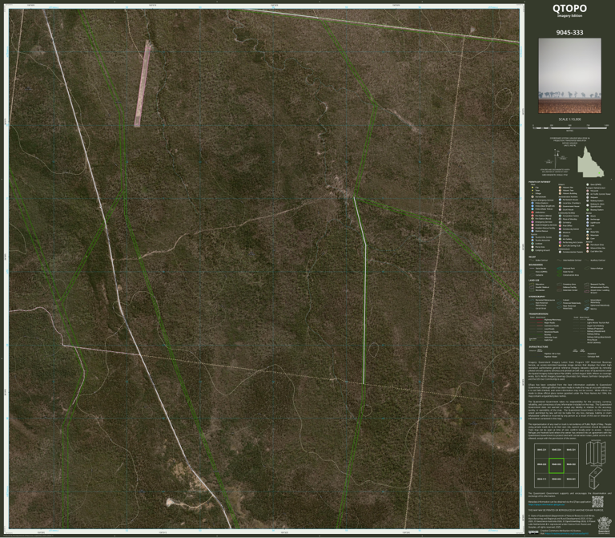The image size is (615, 538).
Task: Click the Creative Commons licence badge
Action: point(533,532)
